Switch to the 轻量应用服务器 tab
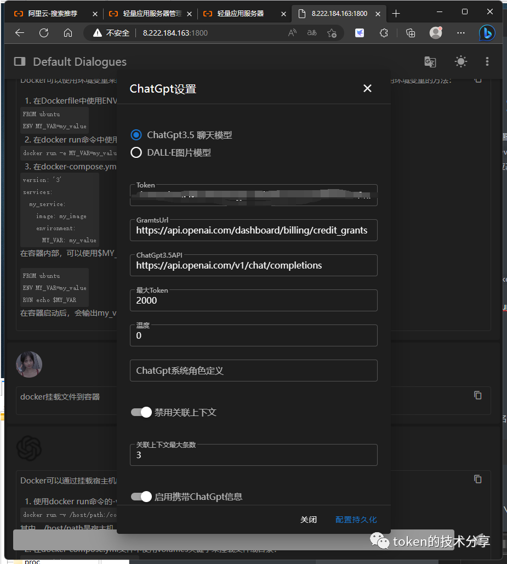Image resolution: width=507 pixels, height=564 pixels. [240, 14]
